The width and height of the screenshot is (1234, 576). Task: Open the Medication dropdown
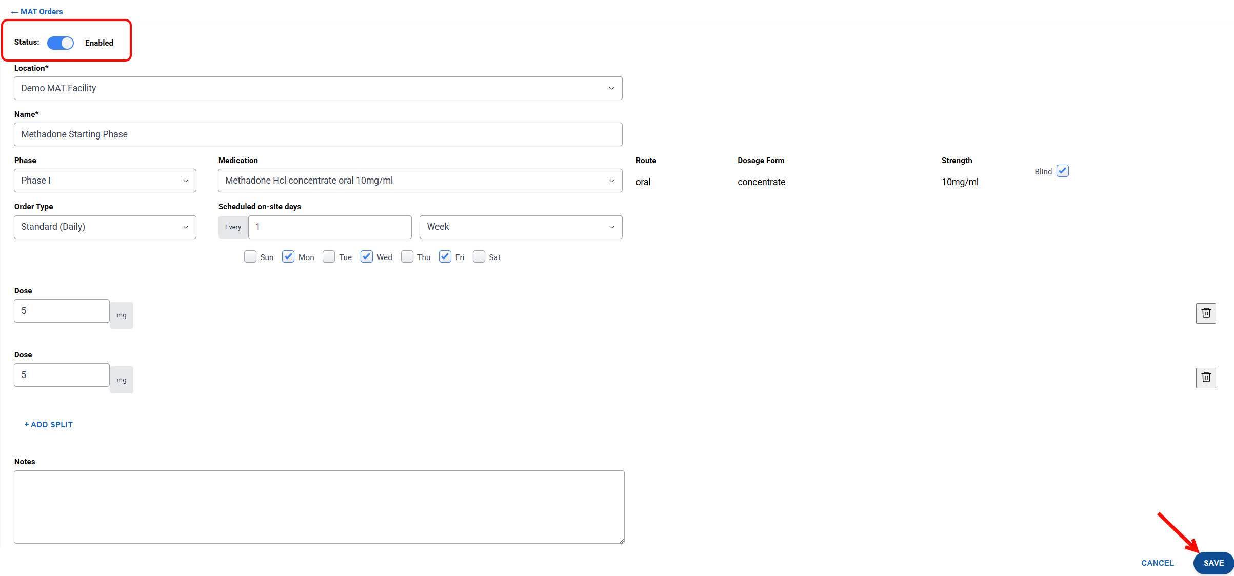click(420, 181)
